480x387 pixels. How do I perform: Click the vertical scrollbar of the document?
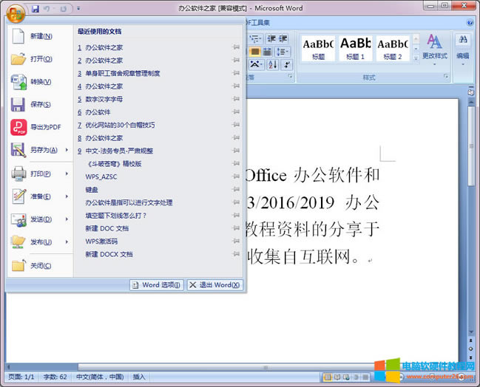pyautogui.click(x=471, y=222)
